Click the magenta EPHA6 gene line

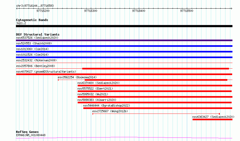coord(124,138)
